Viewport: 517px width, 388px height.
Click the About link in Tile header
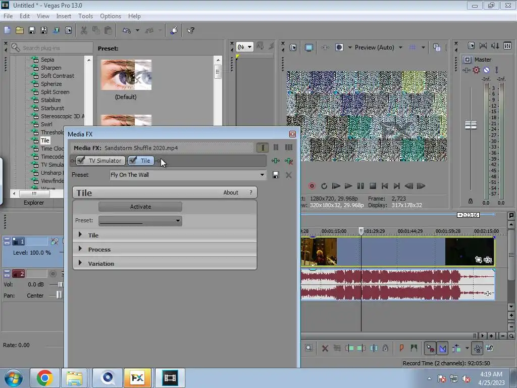click(x=230, y=192)
